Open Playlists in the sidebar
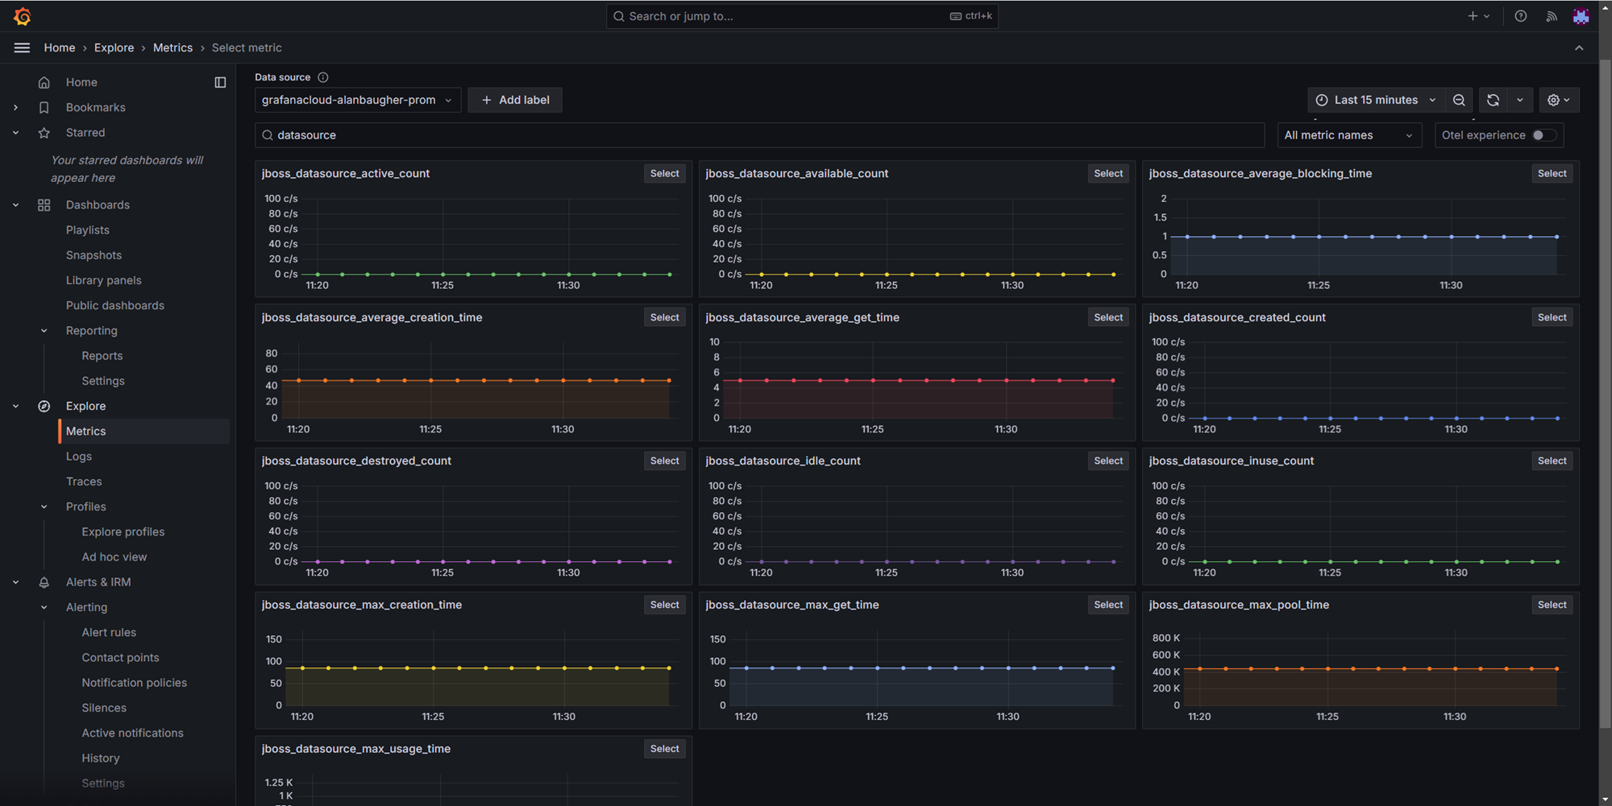The height and width of the screenshot is (806, 1612). (88, 230)
